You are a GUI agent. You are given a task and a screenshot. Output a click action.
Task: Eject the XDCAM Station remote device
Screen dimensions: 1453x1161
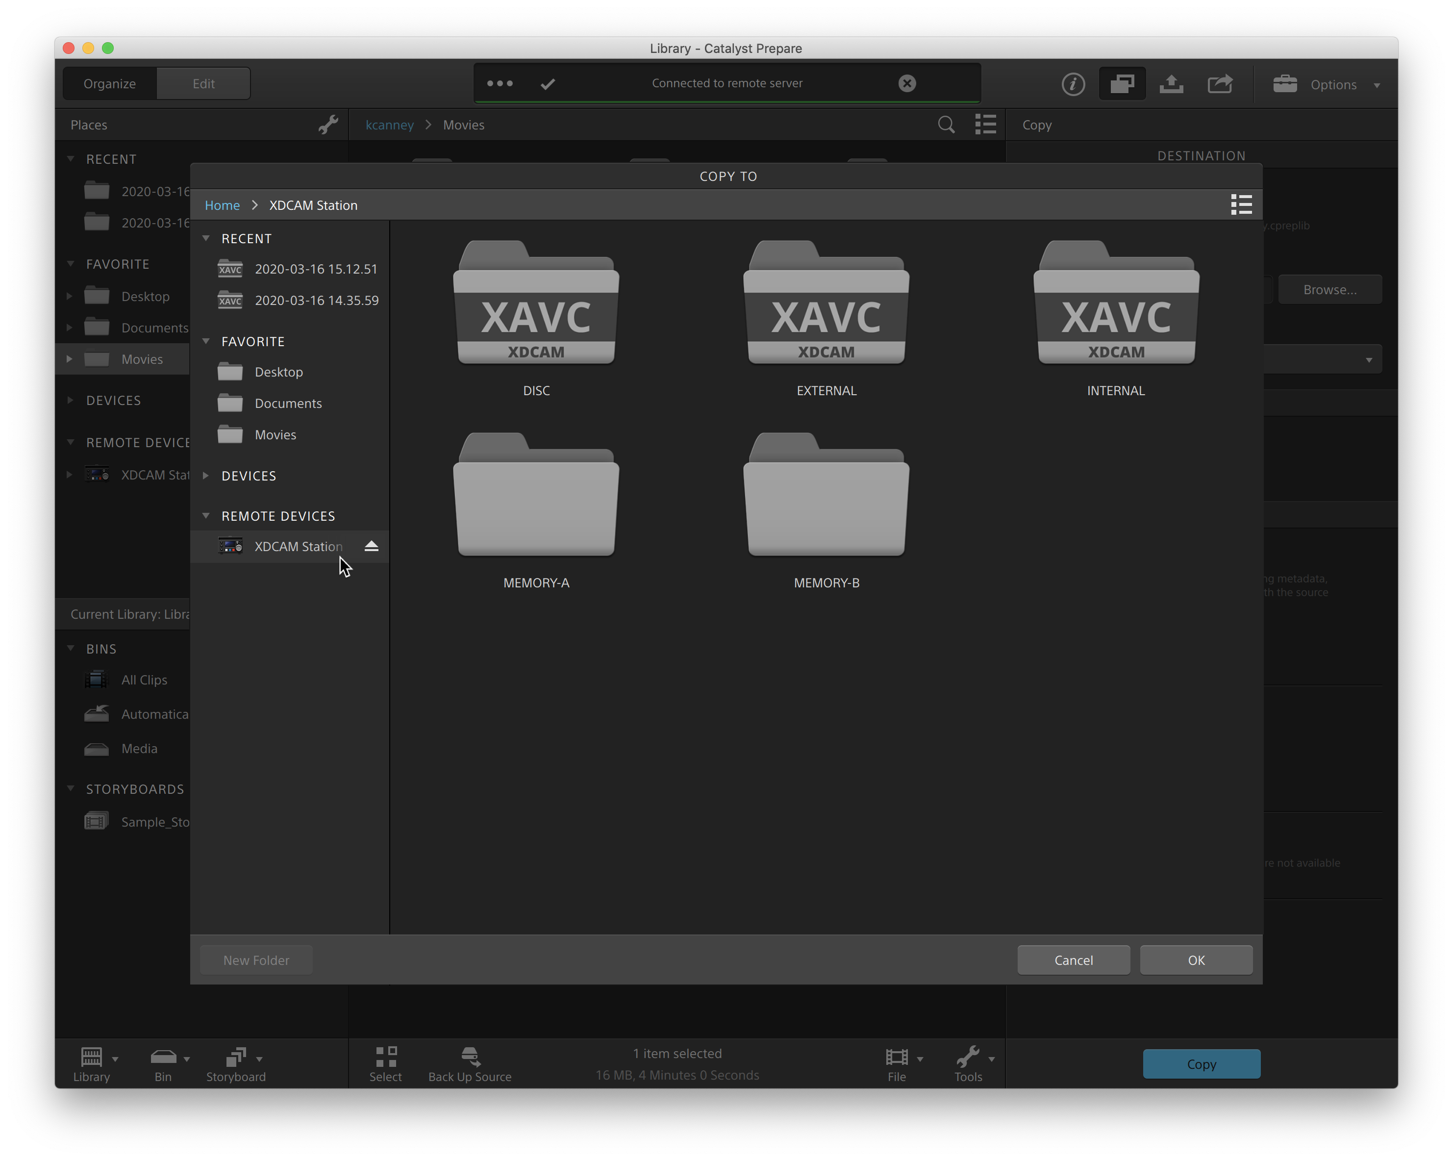371,546
